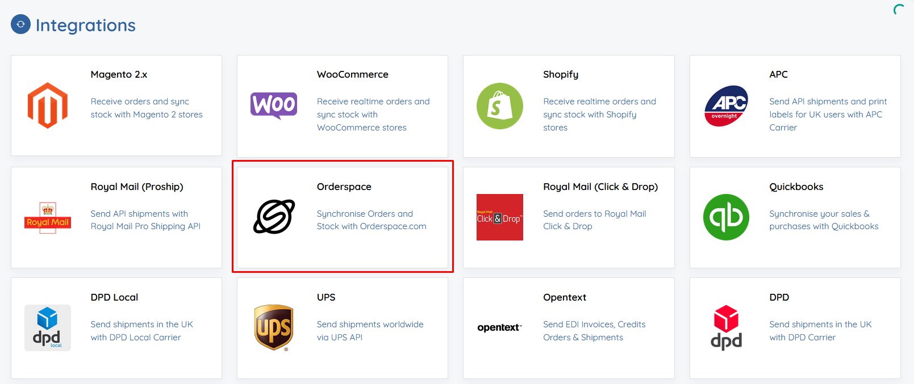Screen dimensions: 914x384
Task: Open the DPD Local integration title
Action: point(114,297)
